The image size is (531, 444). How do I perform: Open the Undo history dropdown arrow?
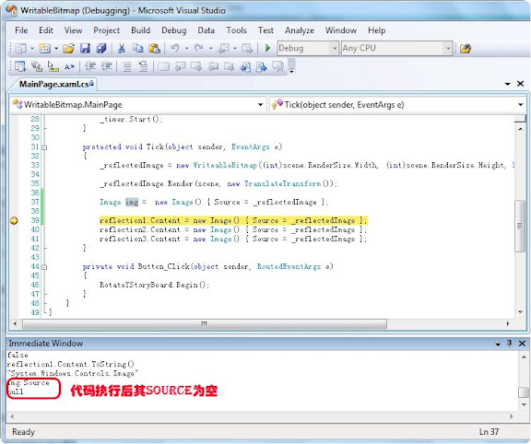(x=186, y=49)
